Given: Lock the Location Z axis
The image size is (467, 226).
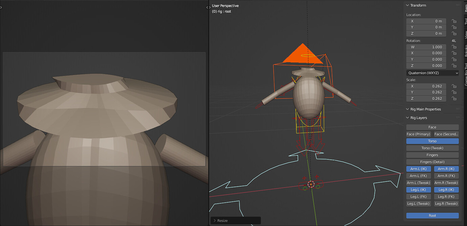Looking at the screenshot, I should 454,33.
